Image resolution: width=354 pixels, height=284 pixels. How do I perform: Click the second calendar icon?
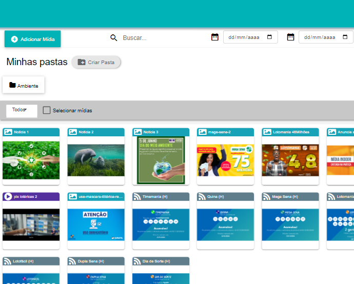[290, 37]
